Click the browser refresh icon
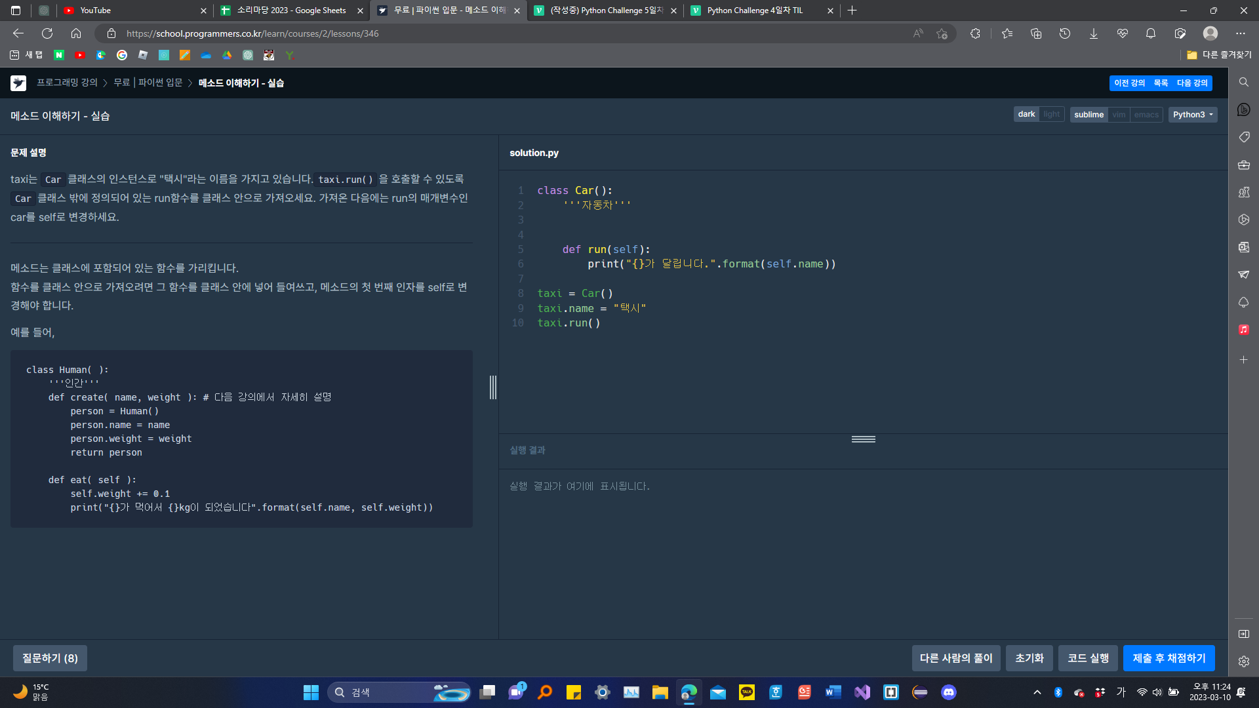Screen dimensions: 1259x708 coord(47,33)
